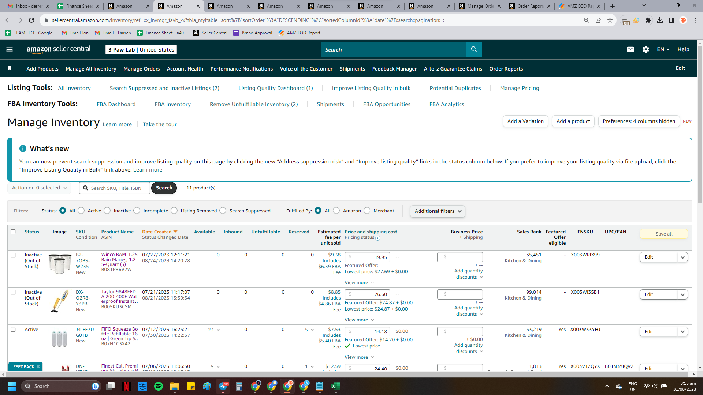
Task: Open Manage Orders in the nav bar
Action: [142, 69]
